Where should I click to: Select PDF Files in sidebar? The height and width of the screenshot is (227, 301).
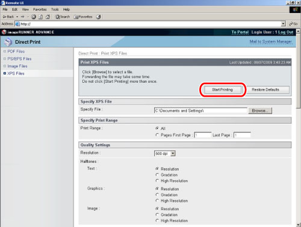[x=16, y=52]
